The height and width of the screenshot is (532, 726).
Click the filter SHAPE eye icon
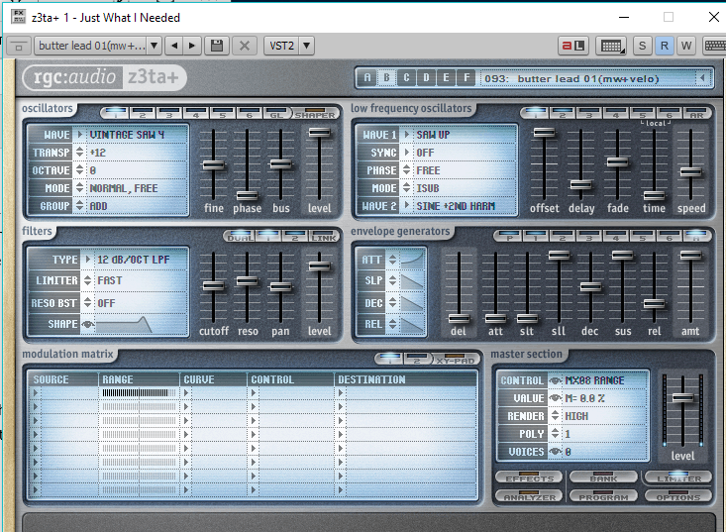tap(87, 324)
